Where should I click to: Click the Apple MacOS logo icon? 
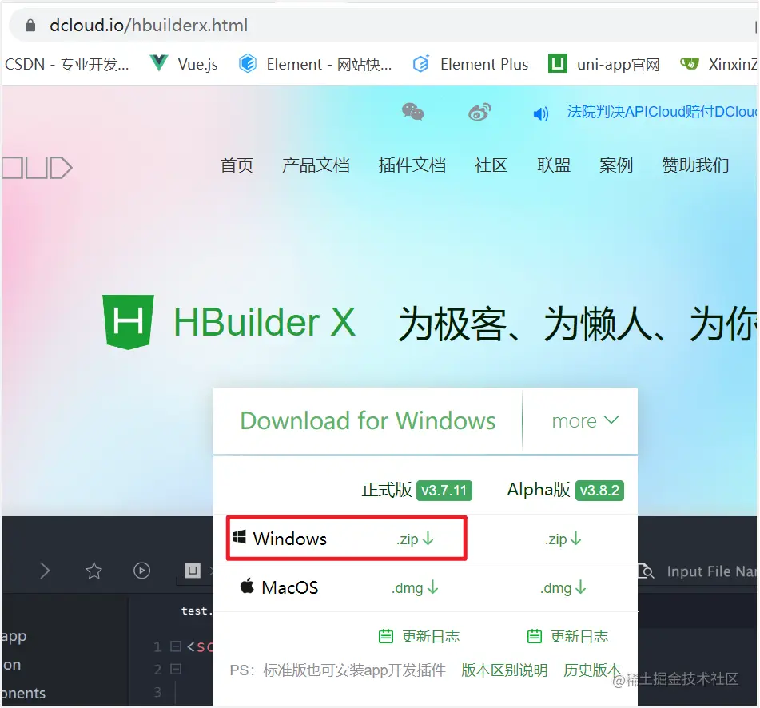(247, 586)
